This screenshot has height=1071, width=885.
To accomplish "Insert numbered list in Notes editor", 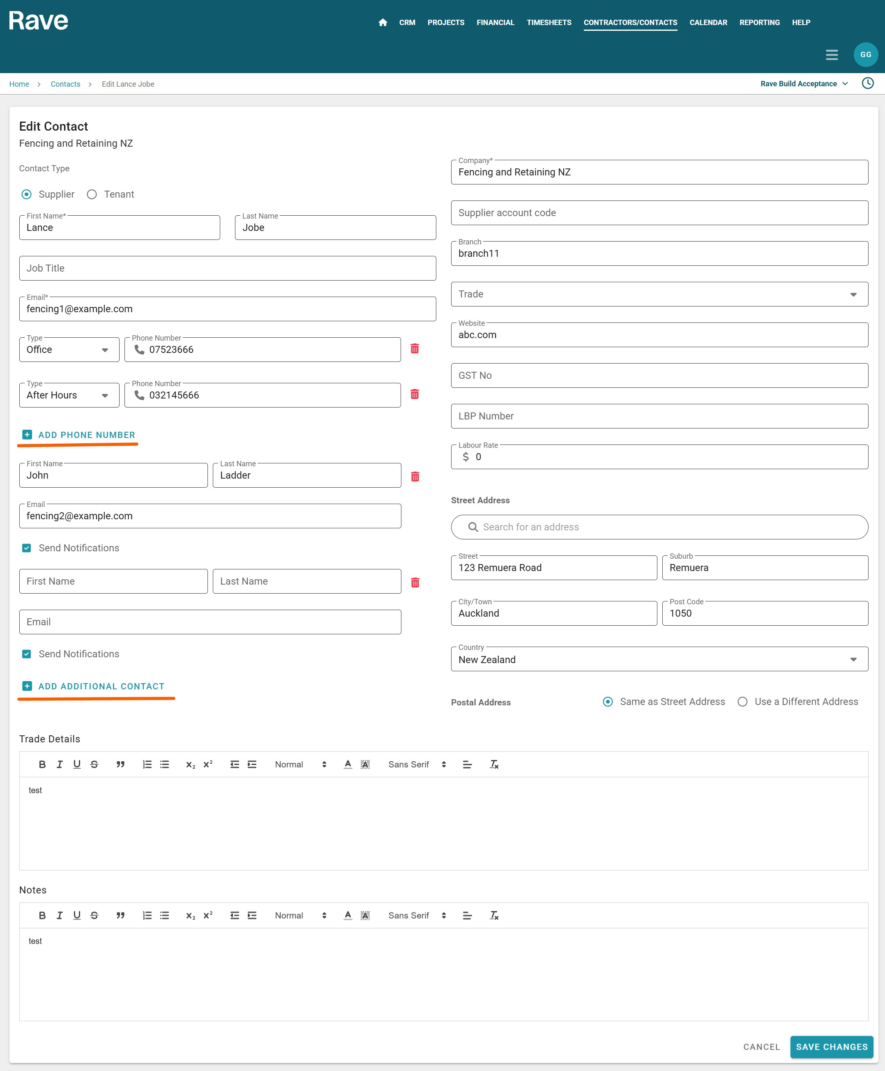I will pyautogui.click(x=147, y=915).
